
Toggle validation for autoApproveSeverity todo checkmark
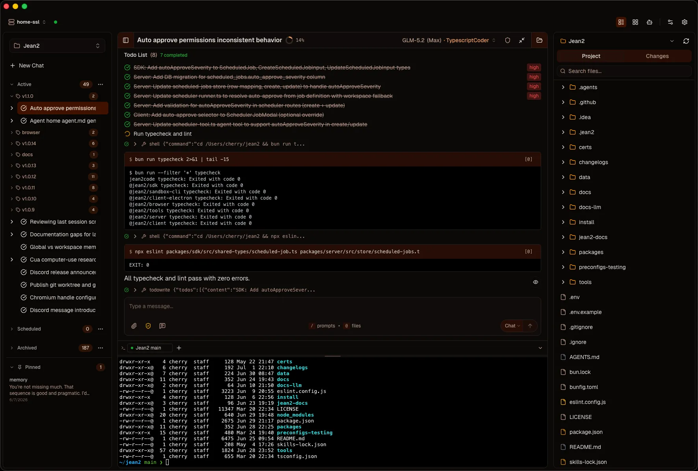[127, 105]
